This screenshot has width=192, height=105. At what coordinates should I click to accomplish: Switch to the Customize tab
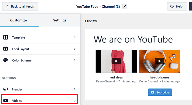pos(19,20)
